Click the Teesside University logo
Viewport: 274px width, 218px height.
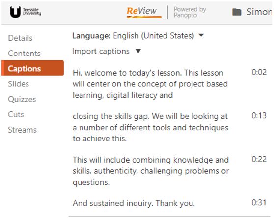26,12
